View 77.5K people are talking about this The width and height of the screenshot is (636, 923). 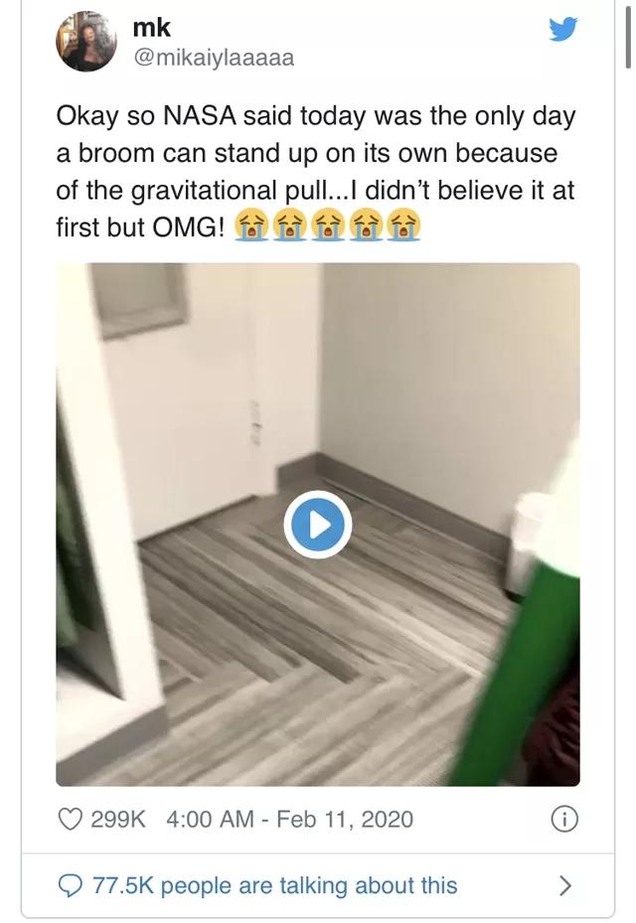pos(275,885)
